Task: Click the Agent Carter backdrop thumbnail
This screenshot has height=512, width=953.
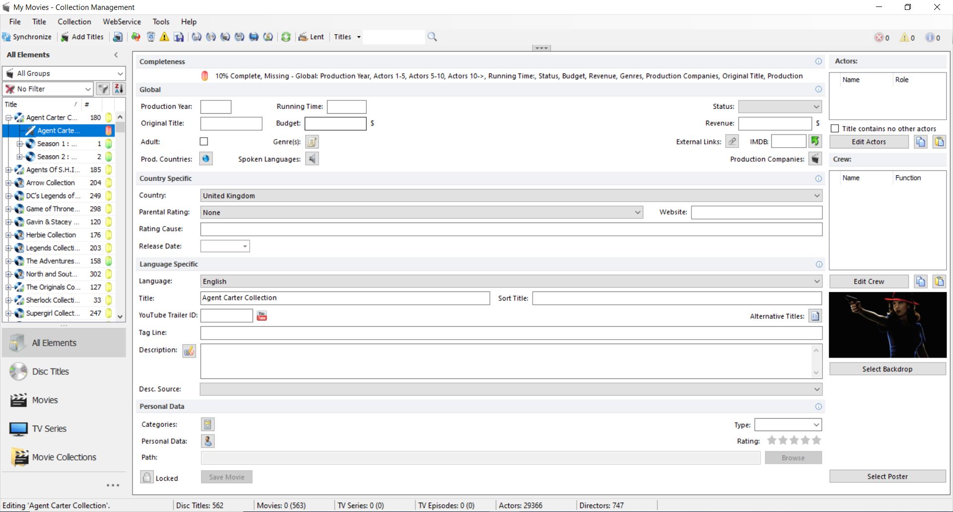Action: coord(887,325)
